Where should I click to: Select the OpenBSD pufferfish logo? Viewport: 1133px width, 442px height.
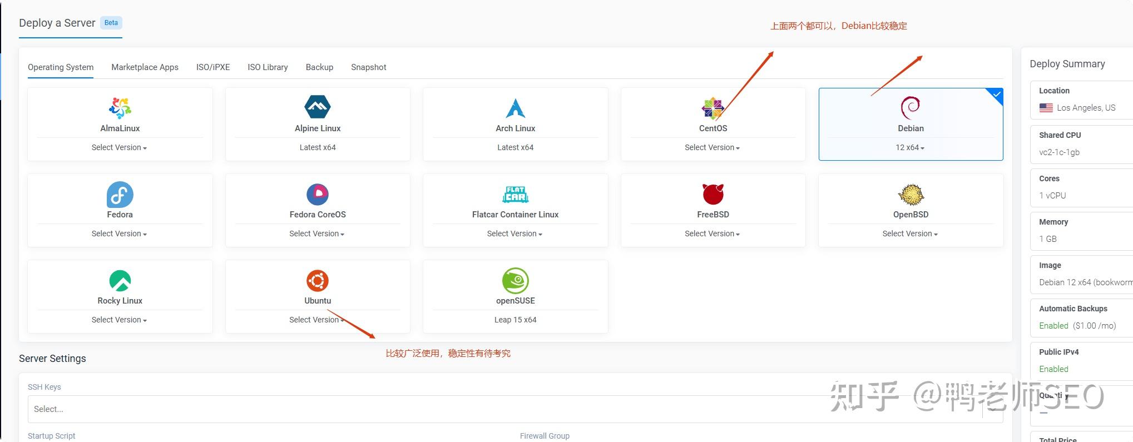(x=911, y=194)
